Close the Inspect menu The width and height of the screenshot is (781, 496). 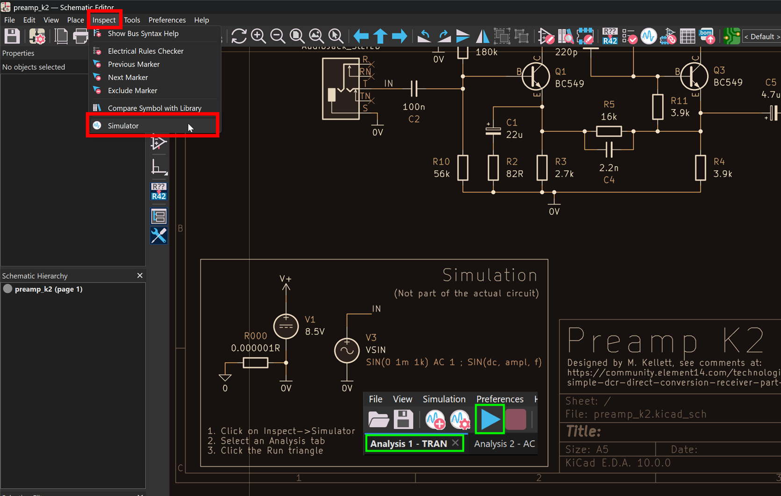104,20
